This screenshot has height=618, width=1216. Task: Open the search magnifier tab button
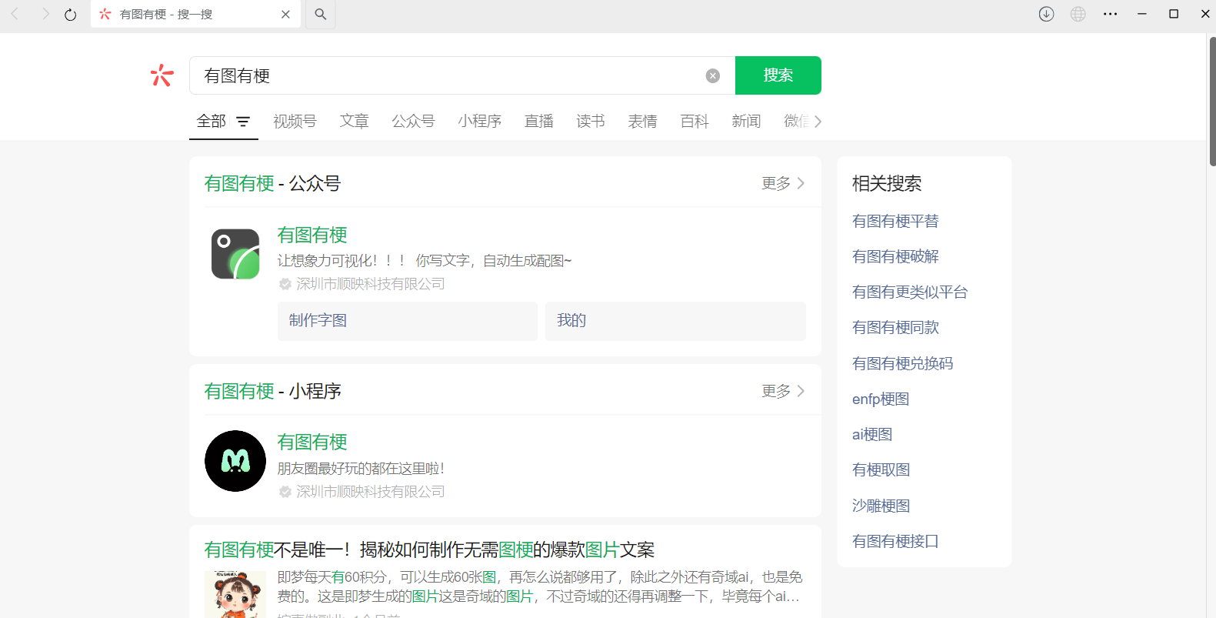click(x=321, y=14)
